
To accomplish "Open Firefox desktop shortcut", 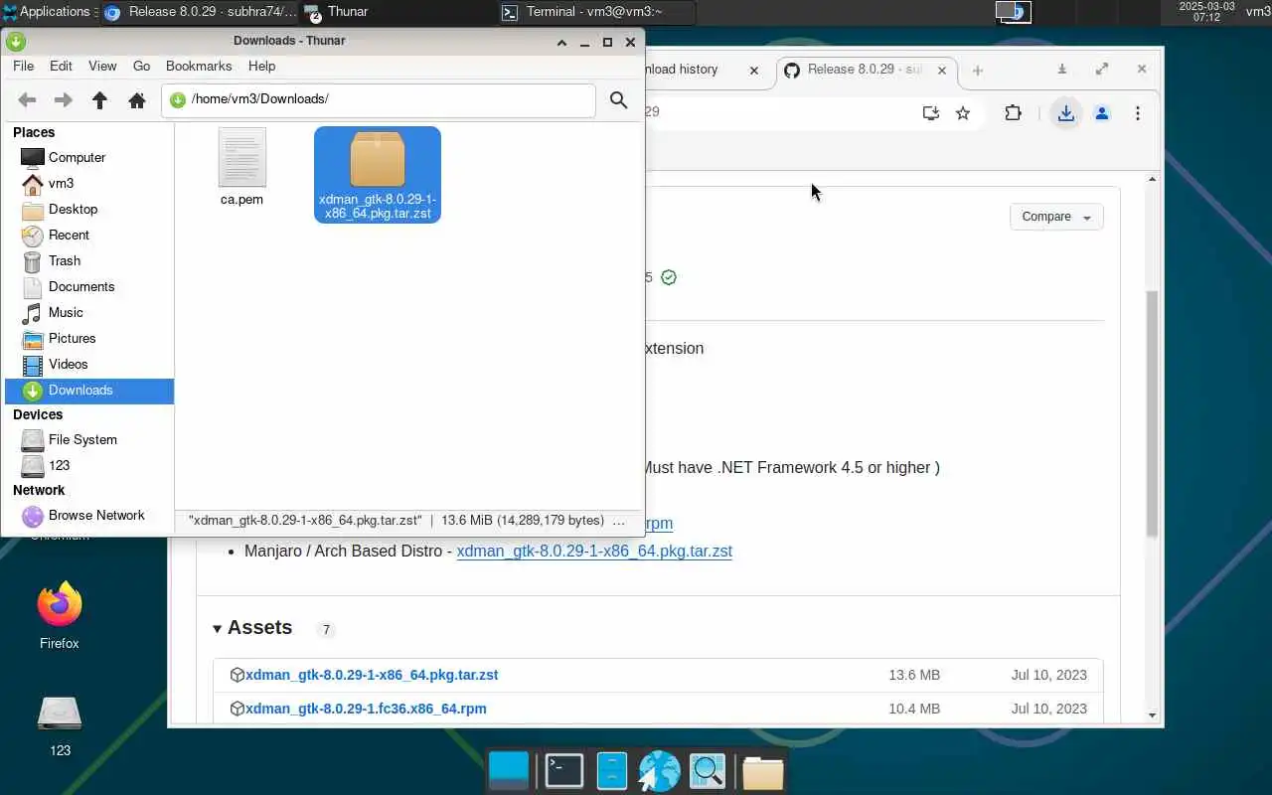I will pyautogui.click(x=60, y=614).
